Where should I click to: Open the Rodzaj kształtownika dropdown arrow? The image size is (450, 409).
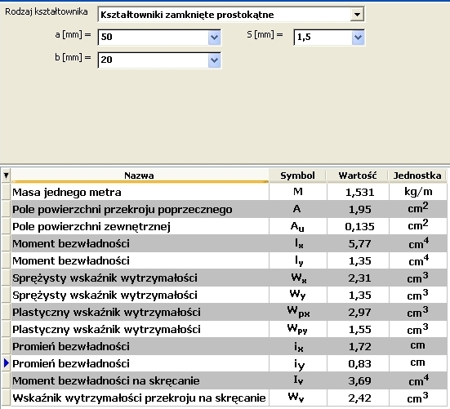(357, 14)
